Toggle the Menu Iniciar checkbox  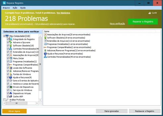(8, 58)
